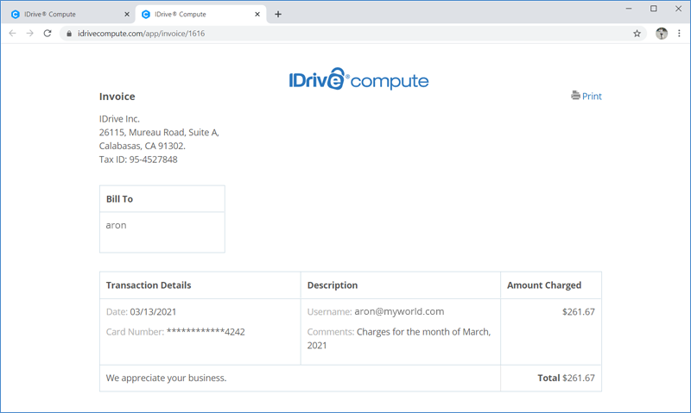Click the Print link
Screen dimensions: 691x413
pos(592,97)
